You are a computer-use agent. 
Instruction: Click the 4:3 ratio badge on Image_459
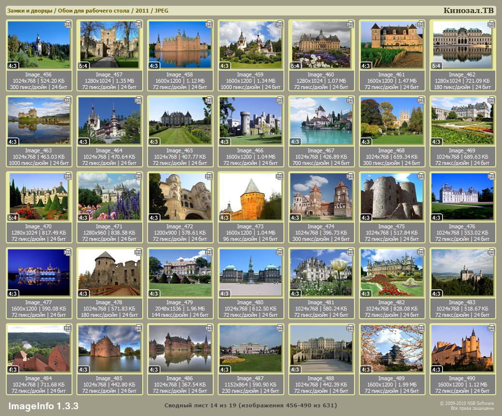point(224,66)
